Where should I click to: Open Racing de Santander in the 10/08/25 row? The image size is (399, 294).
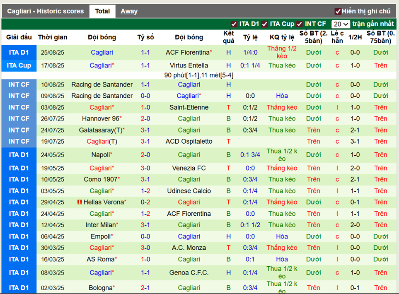pyautogui.click(x=102, y=84)
